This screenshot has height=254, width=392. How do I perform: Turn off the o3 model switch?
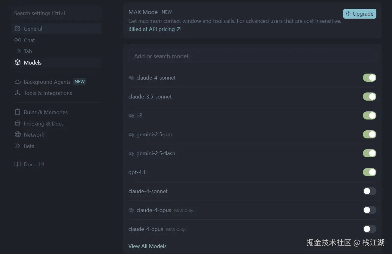[369, 116]
